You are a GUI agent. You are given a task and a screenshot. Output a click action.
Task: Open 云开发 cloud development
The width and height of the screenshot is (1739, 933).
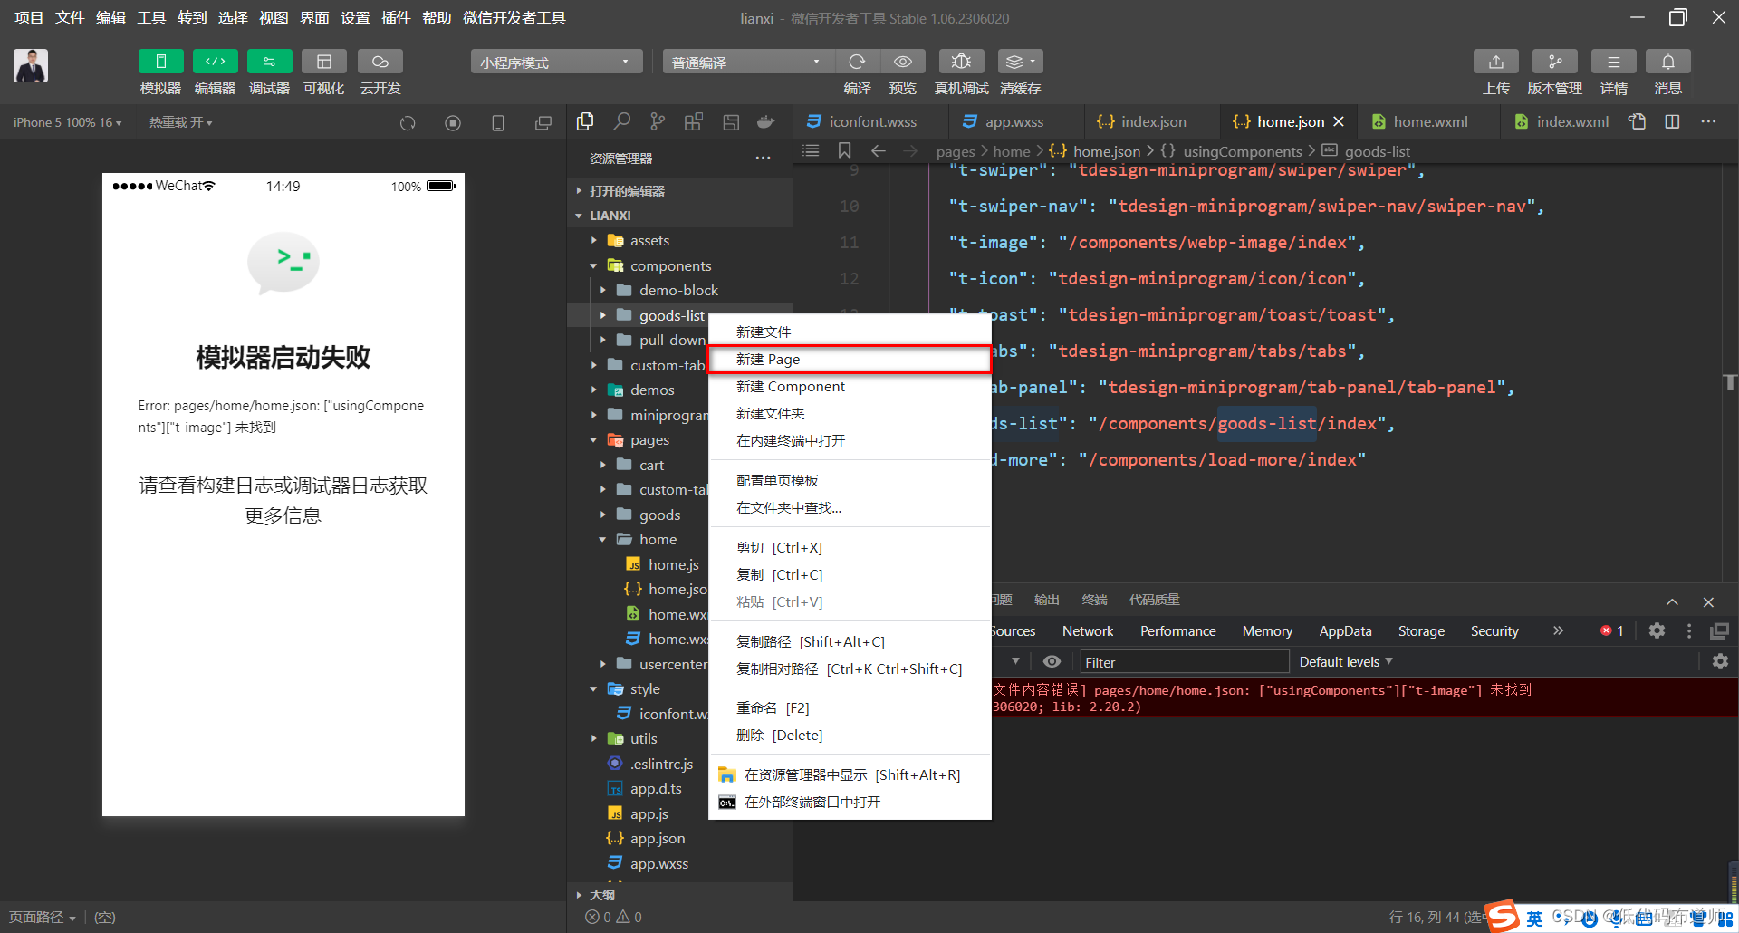380,62
